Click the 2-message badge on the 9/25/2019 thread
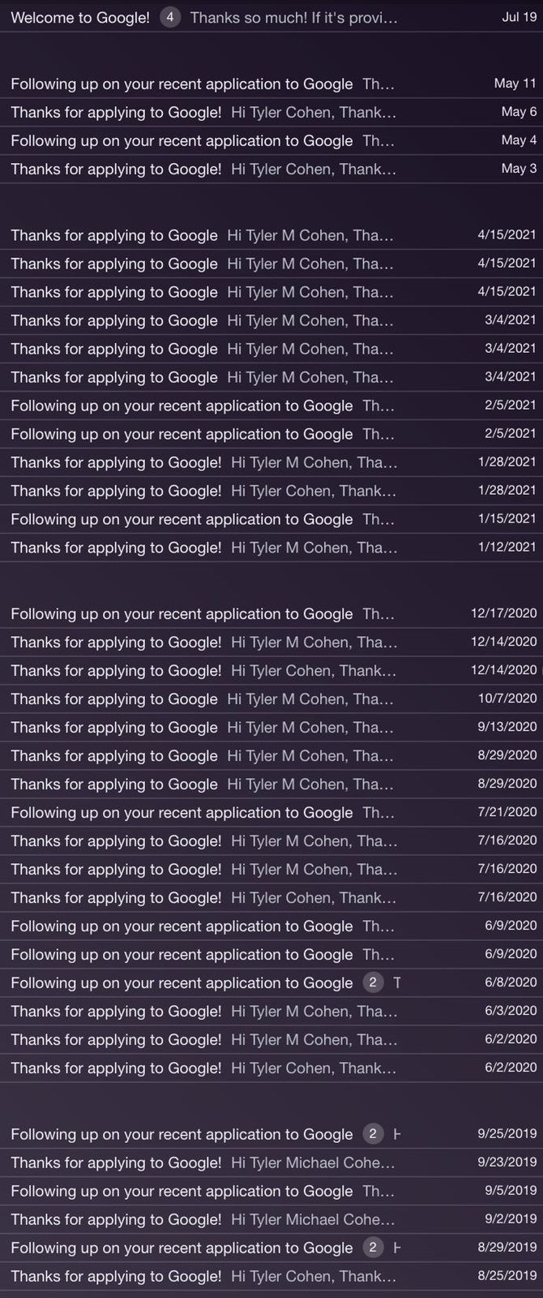Viewport: 543px width, 1298px height. point(373,1134)
